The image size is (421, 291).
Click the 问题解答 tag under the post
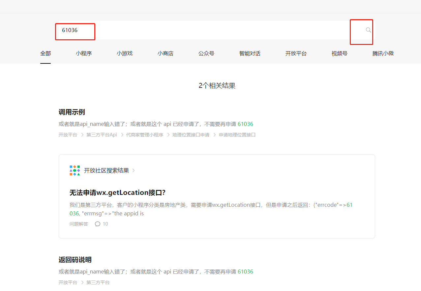pos(79,224)
